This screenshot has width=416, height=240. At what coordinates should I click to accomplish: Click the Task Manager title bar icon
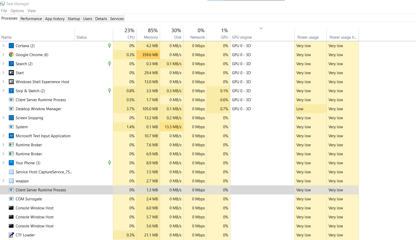coord(3,4)
